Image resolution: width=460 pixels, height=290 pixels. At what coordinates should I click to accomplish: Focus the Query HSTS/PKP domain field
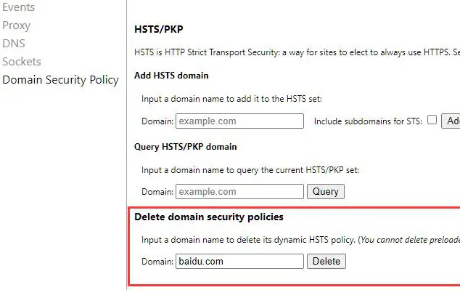(239, 192)
